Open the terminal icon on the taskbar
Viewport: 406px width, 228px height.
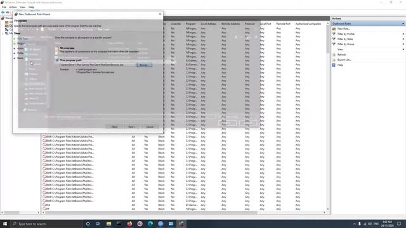[119, 224]
